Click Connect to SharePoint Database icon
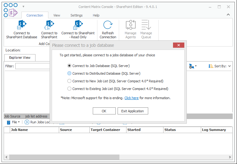The image size is (237, 164). 22,25
